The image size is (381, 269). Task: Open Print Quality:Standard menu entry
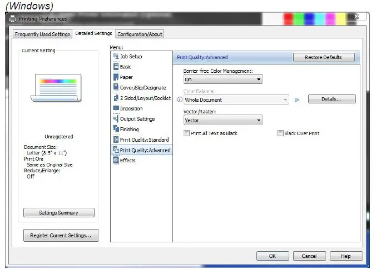142,140
